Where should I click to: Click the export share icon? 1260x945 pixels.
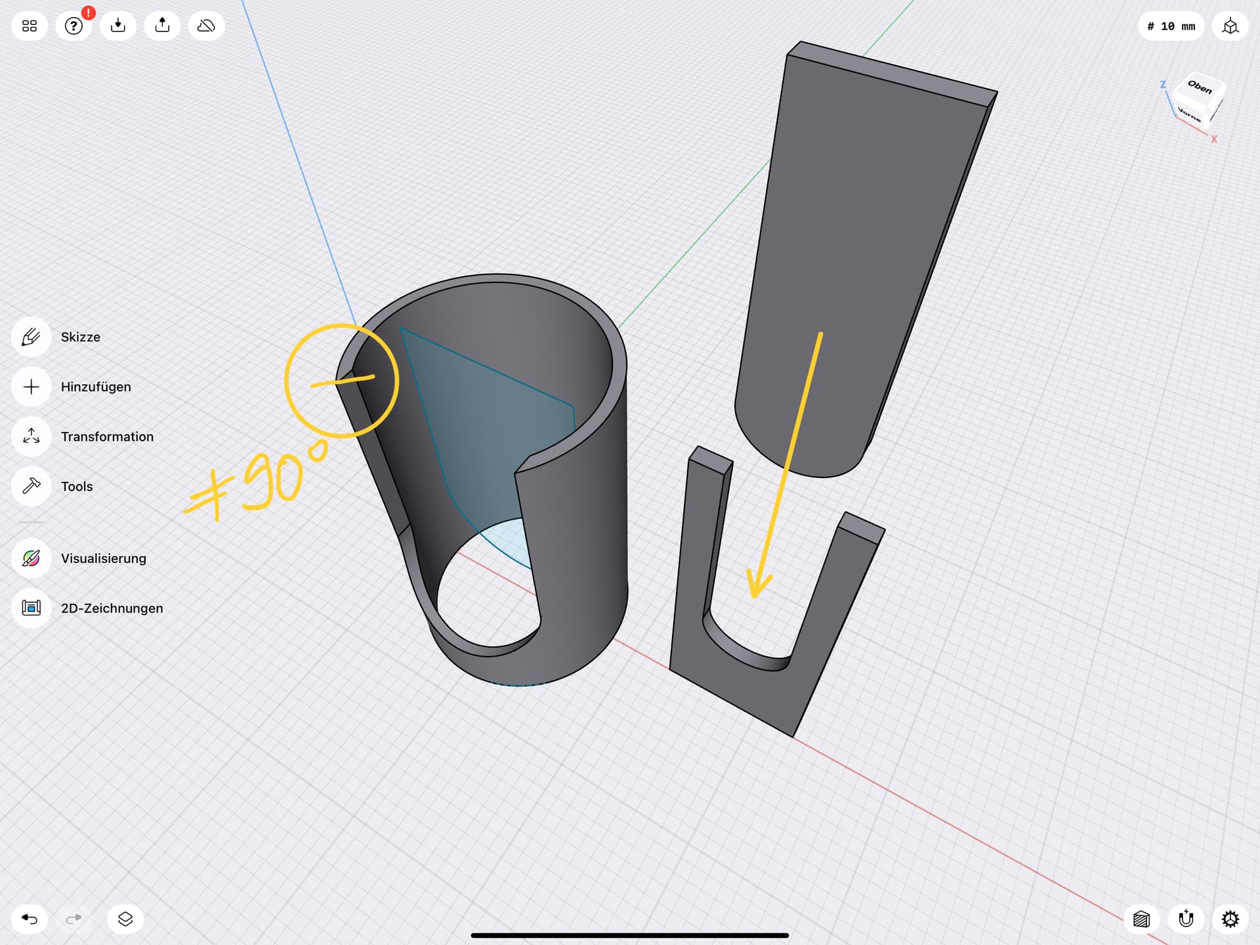(162, 26)
